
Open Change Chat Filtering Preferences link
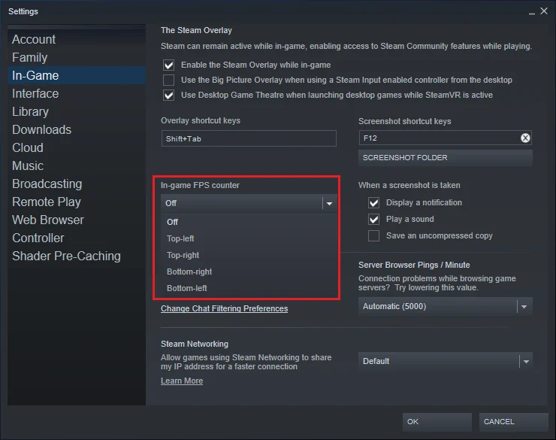224,308
